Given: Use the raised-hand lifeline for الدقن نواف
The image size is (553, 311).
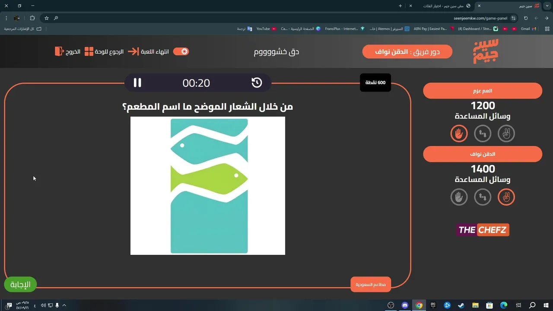Looking at the screenshot, I should [x=459, y=197].
